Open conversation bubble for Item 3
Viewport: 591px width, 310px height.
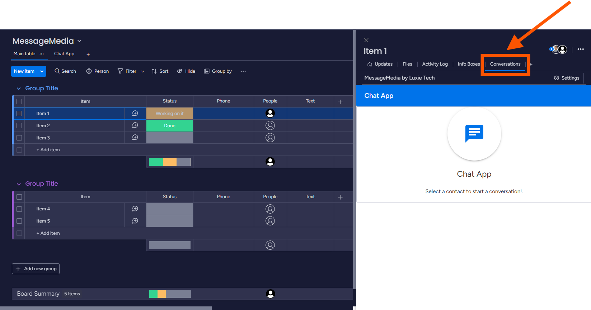135,138
